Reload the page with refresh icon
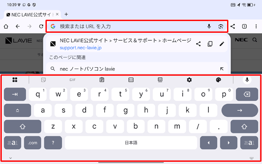 41,26
